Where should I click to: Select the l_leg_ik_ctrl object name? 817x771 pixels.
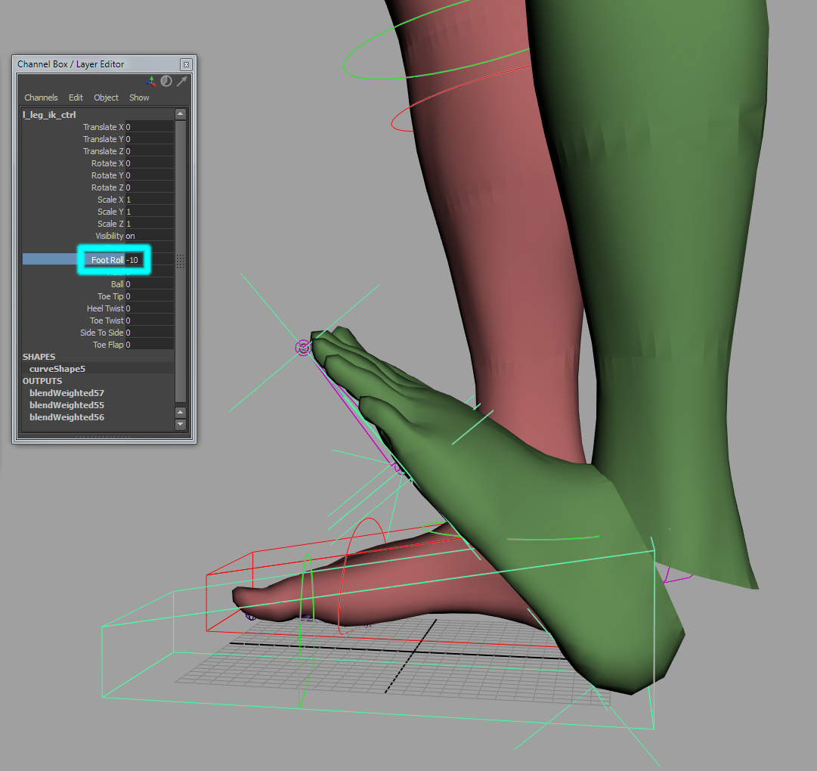click(49, 115)
